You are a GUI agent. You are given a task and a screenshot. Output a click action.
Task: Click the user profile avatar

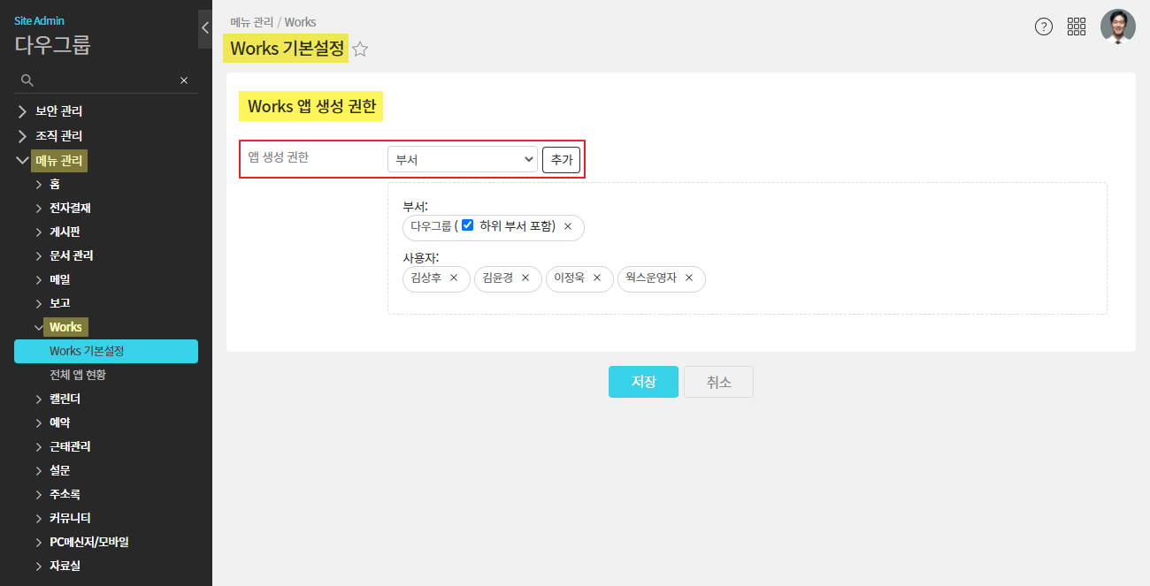point(1117,27)
